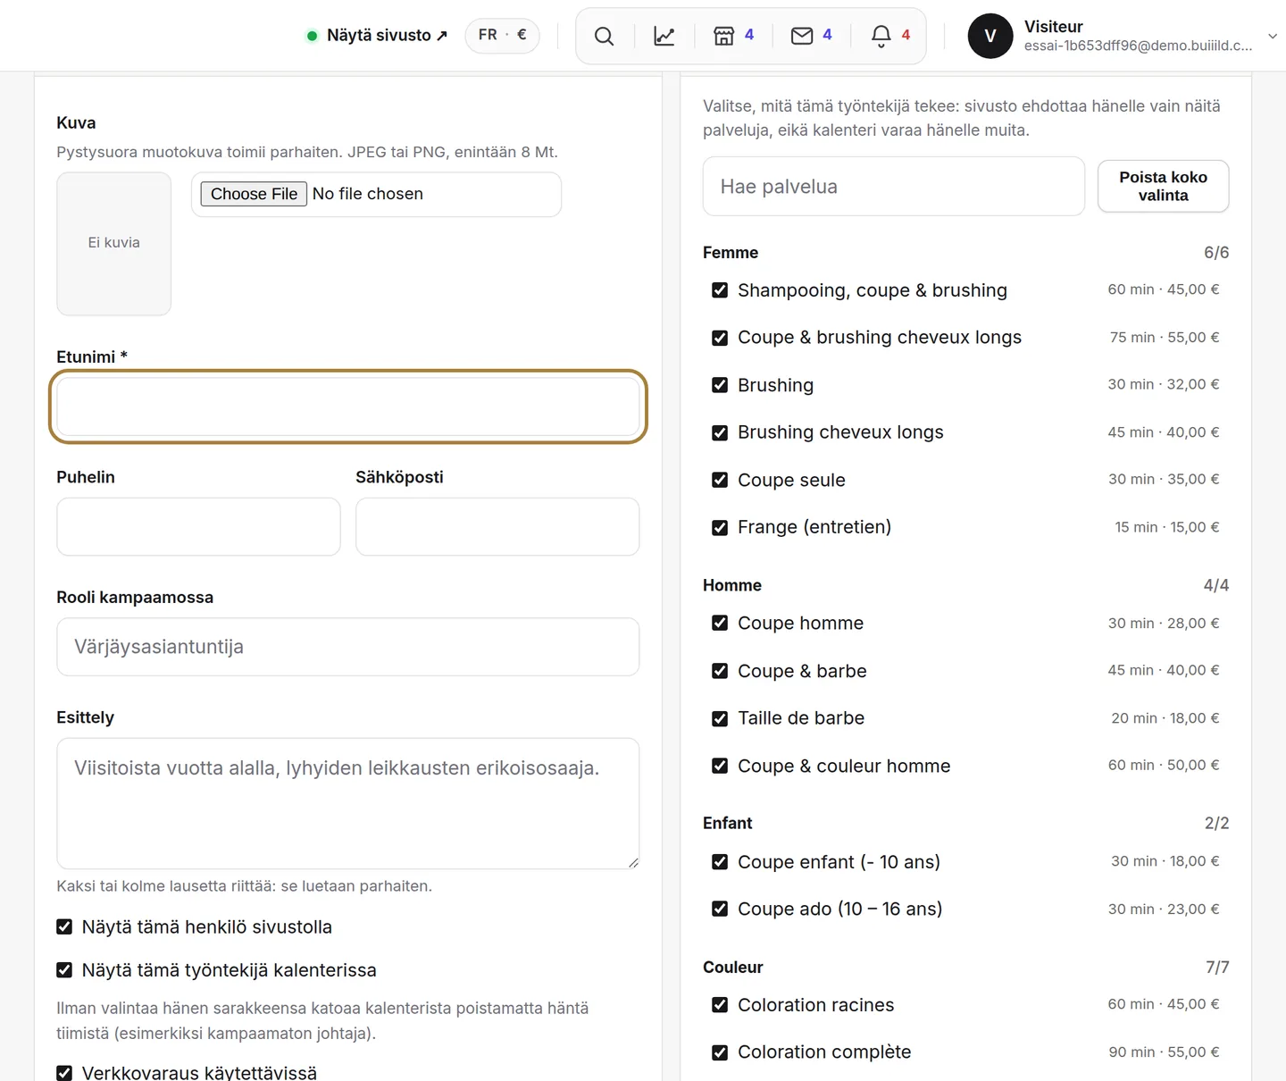Toggle the Coupe seule checkbox
The image size is (1286, 1081).
[x=720, y=480]
